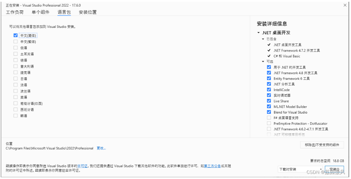351x179 pixels.
Task: Uncheck .NET 分析工具 option
Action: click(269, 84)
